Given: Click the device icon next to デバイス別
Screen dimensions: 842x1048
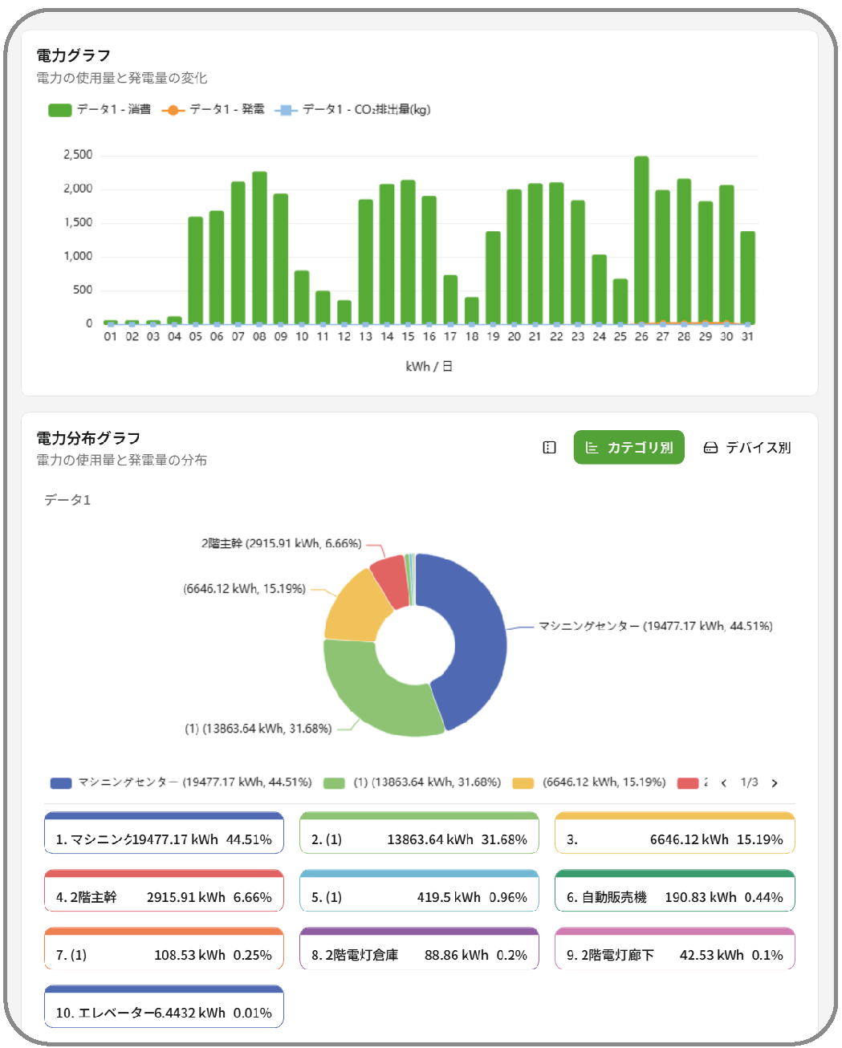Looking at the screenshot, I should (710, 448).
